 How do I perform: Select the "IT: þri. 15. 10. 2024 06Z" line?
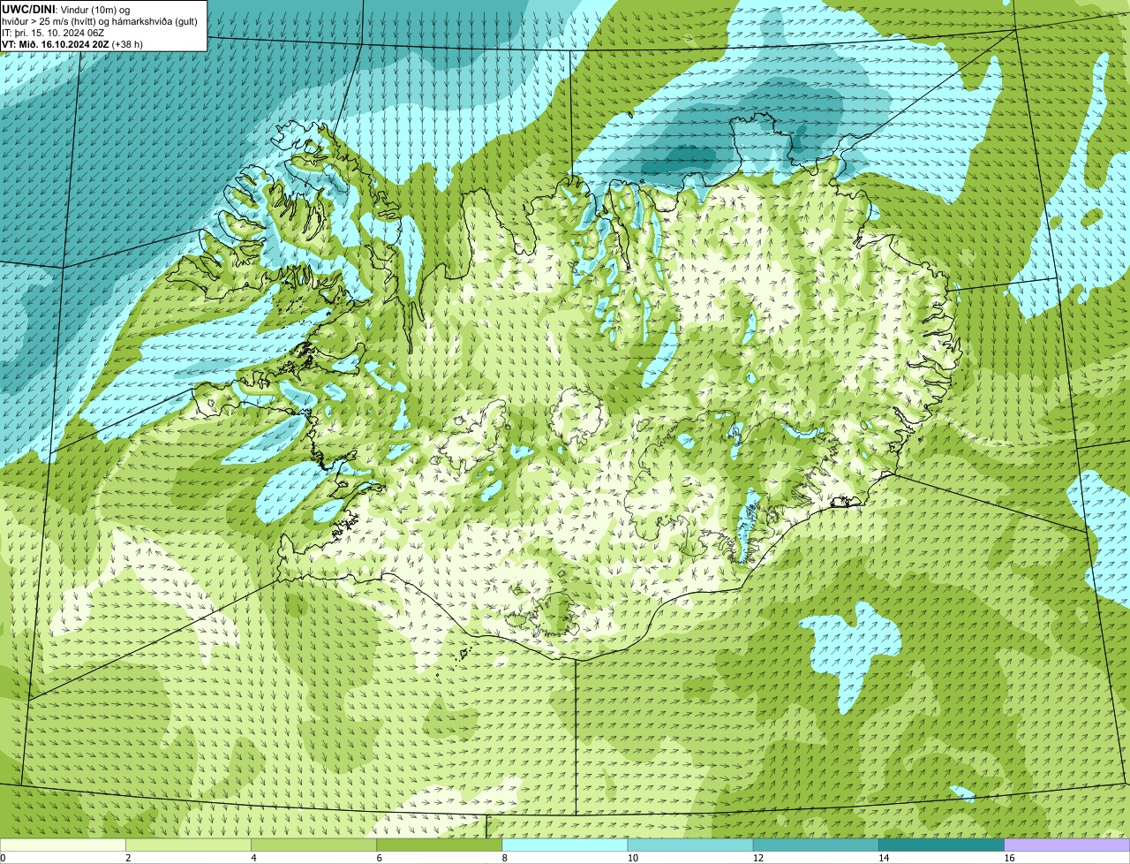pyautogui.click(x=53, y=33)
